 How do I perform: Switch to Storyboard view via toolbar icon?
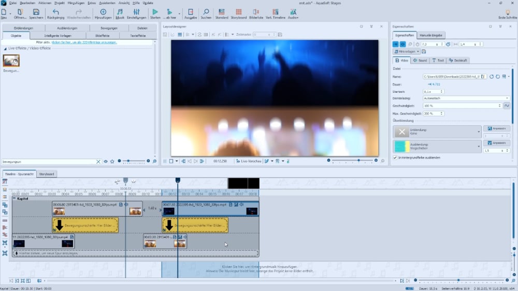click(238, 12)
